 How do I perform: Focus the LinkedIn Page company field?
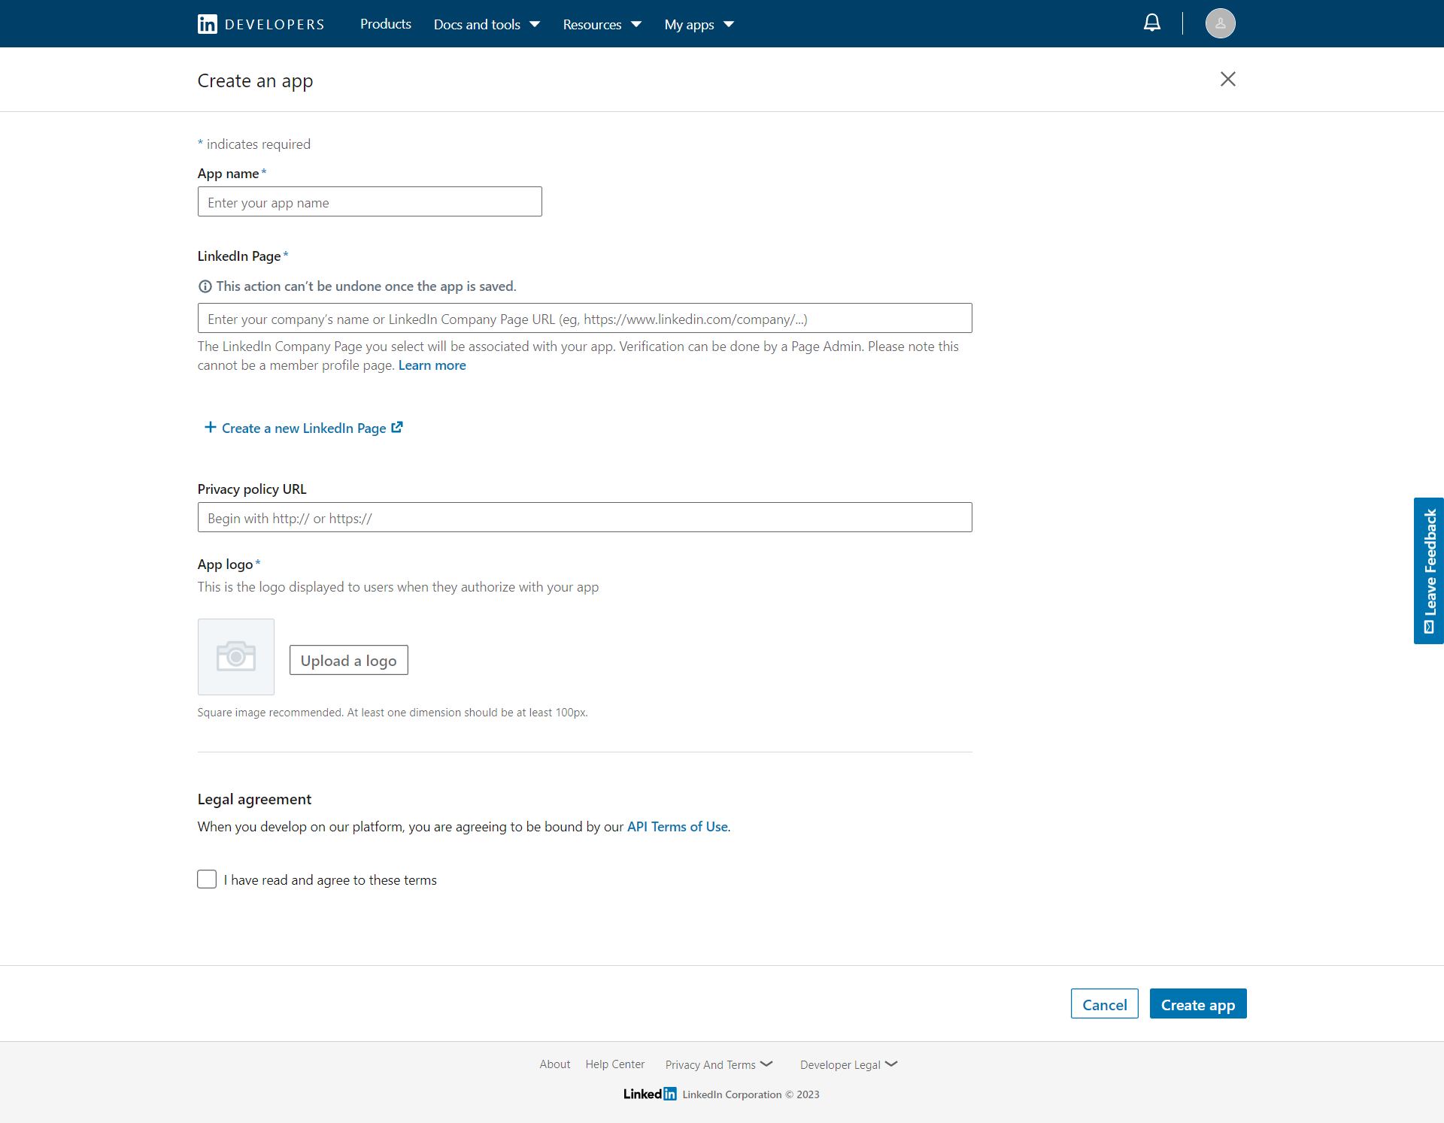[x=585, y=318]
